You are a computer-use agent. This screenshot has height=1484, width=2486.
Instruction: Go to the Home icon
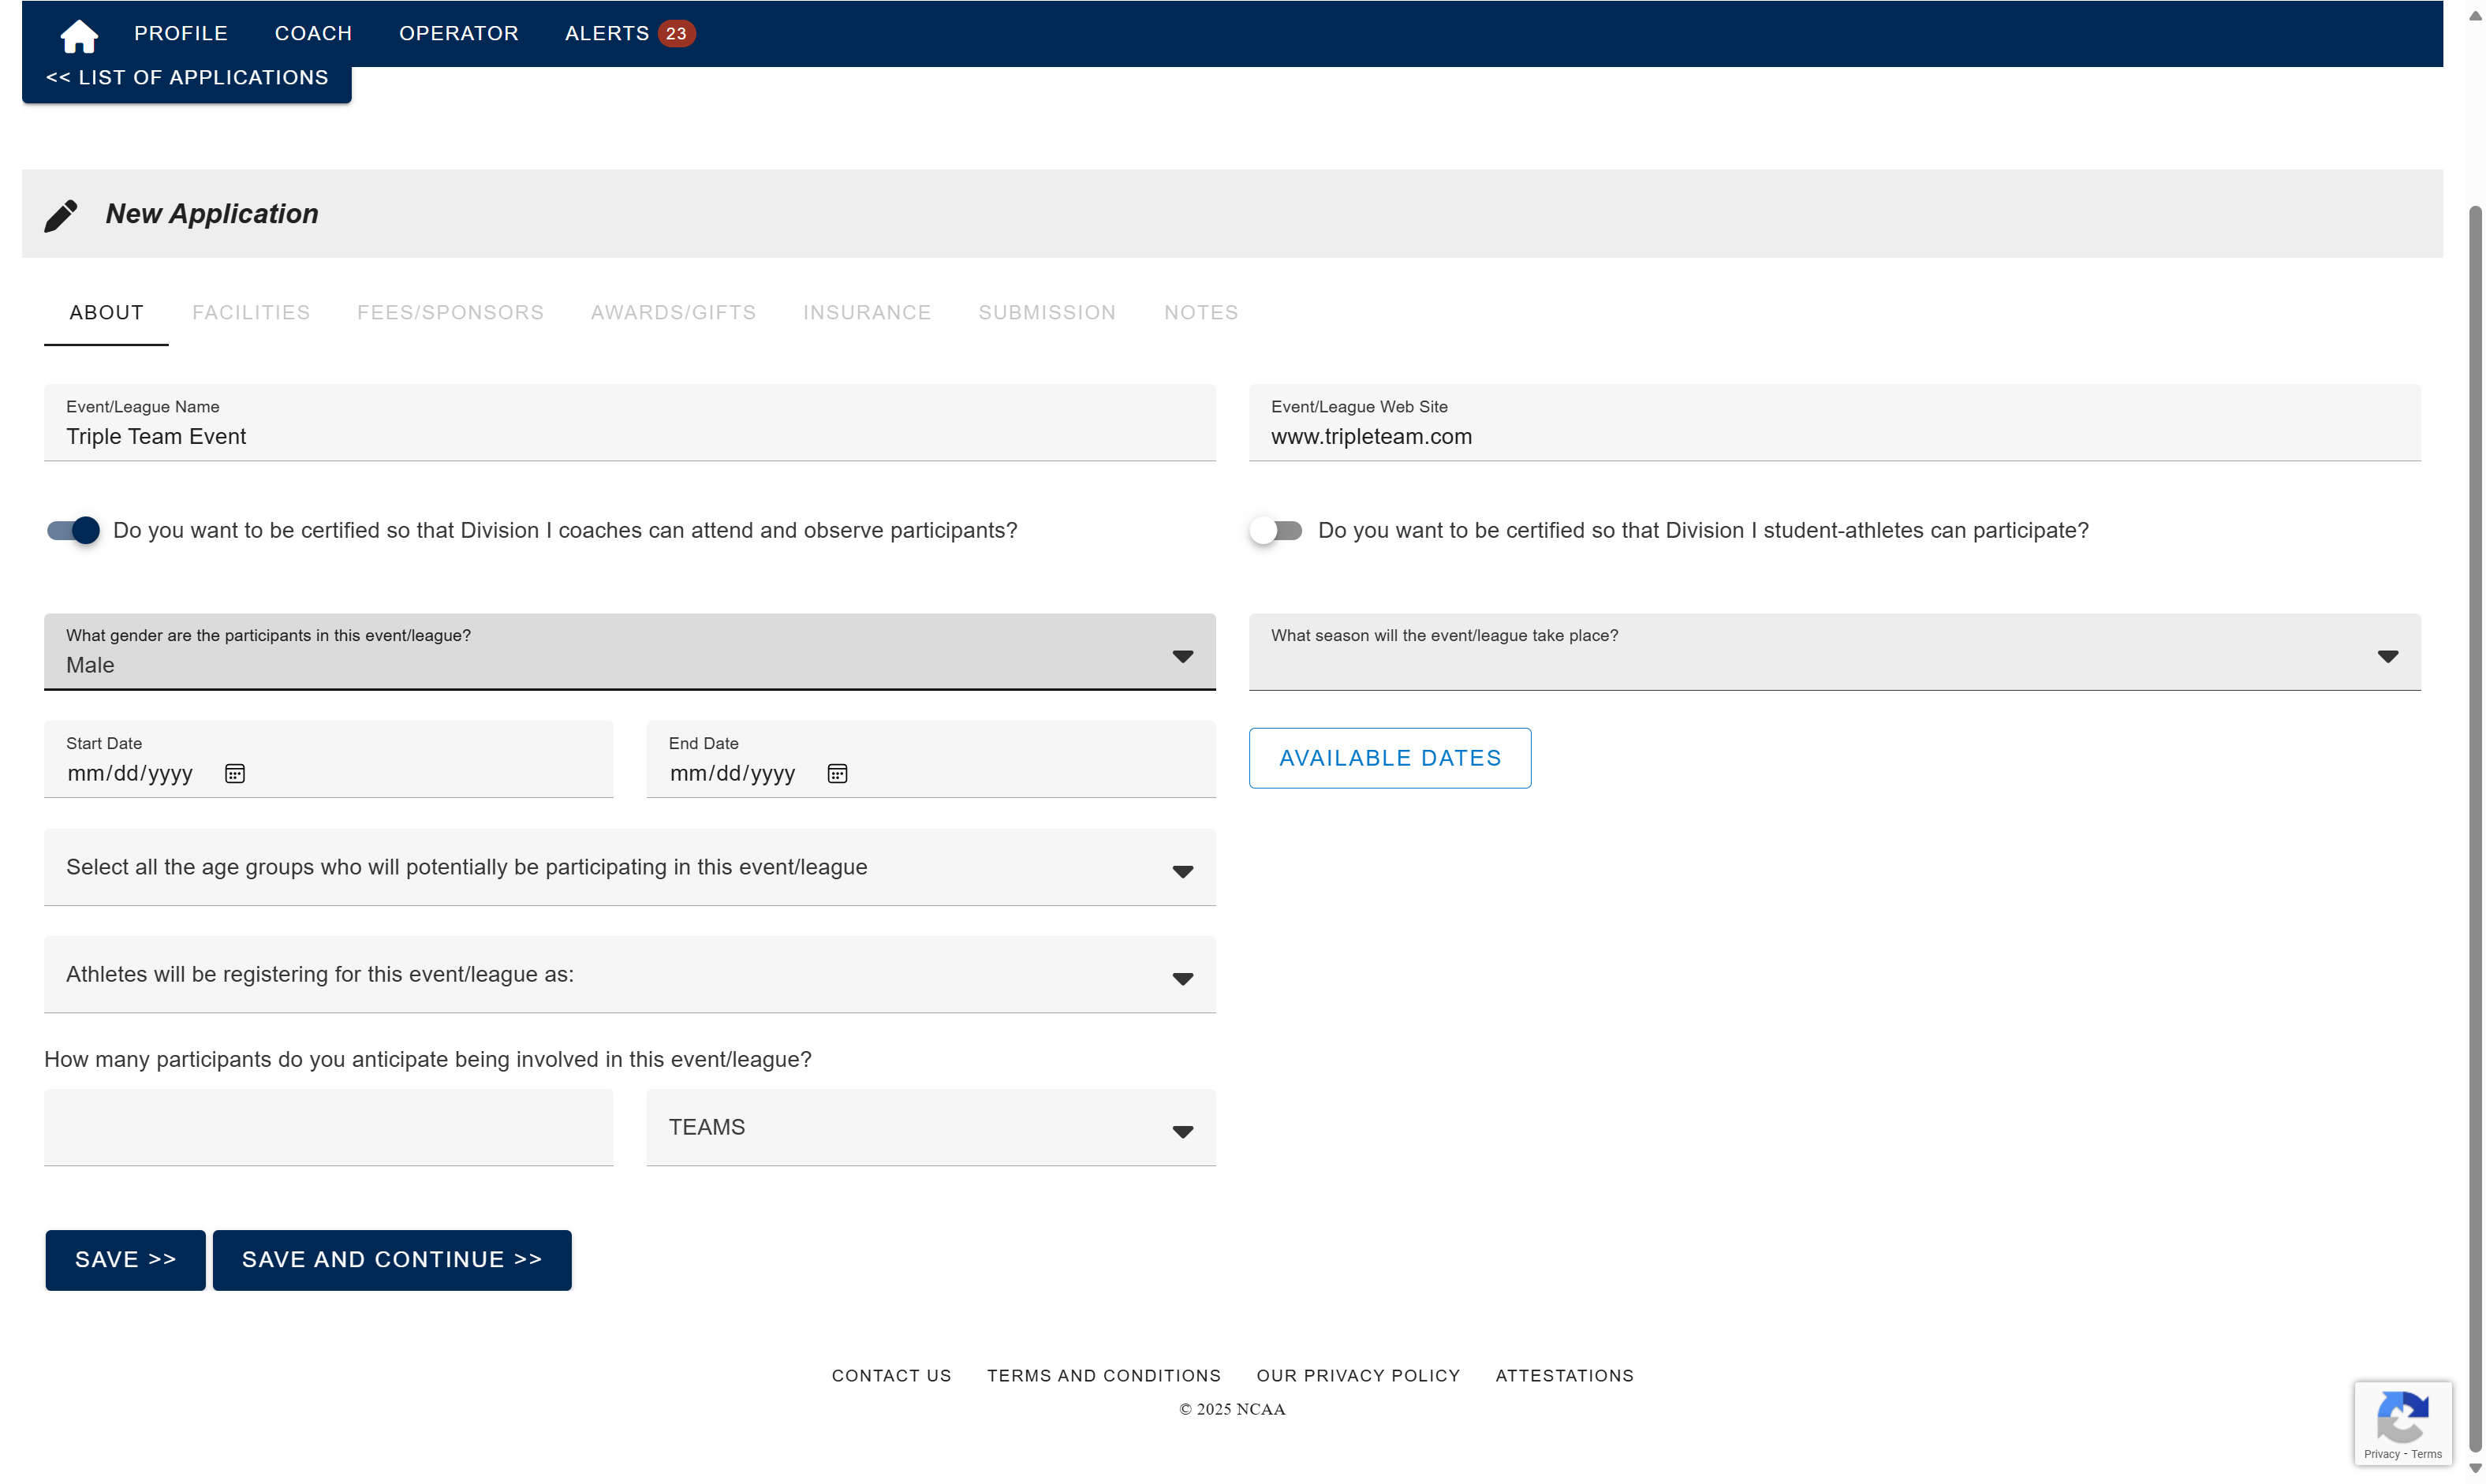(79, 36)
